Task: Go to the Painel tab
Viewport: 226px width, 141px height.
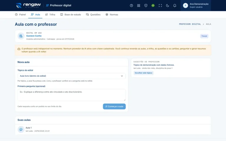Action: click(x=20, y=14)
